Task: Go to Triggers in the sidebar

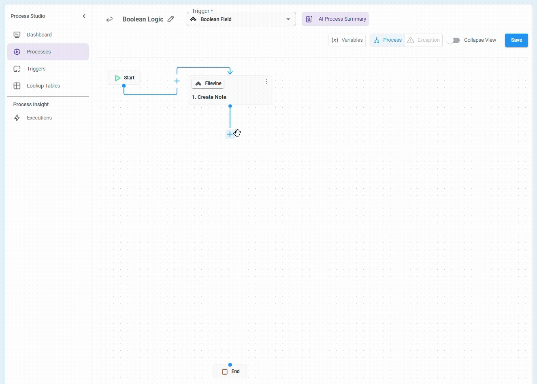Action: [x=36, y=69]
